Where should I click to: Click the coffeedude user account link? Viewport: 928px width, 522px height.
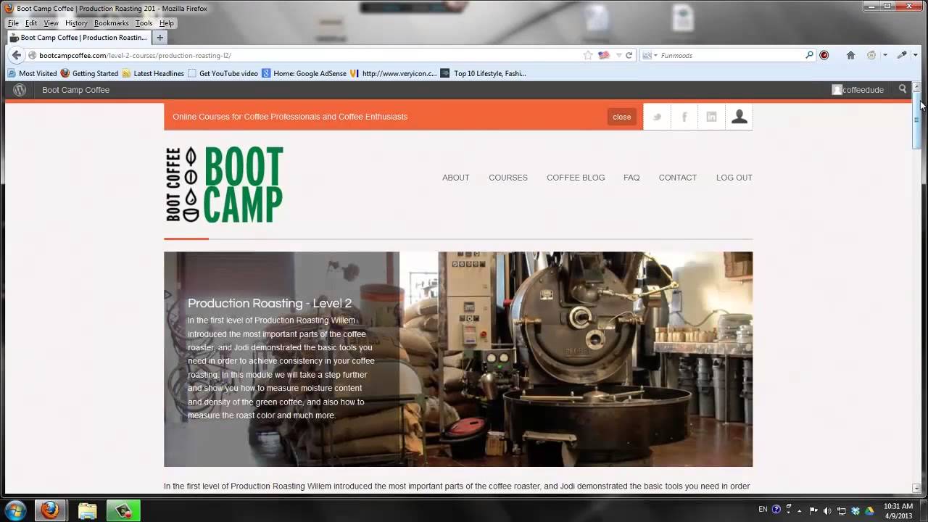[858, 90]
